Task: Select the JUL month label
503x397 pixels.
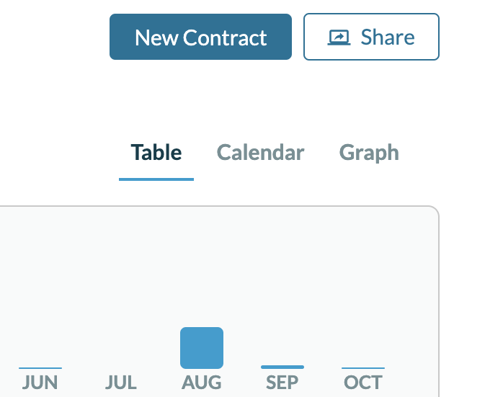Action: [121, 382]
